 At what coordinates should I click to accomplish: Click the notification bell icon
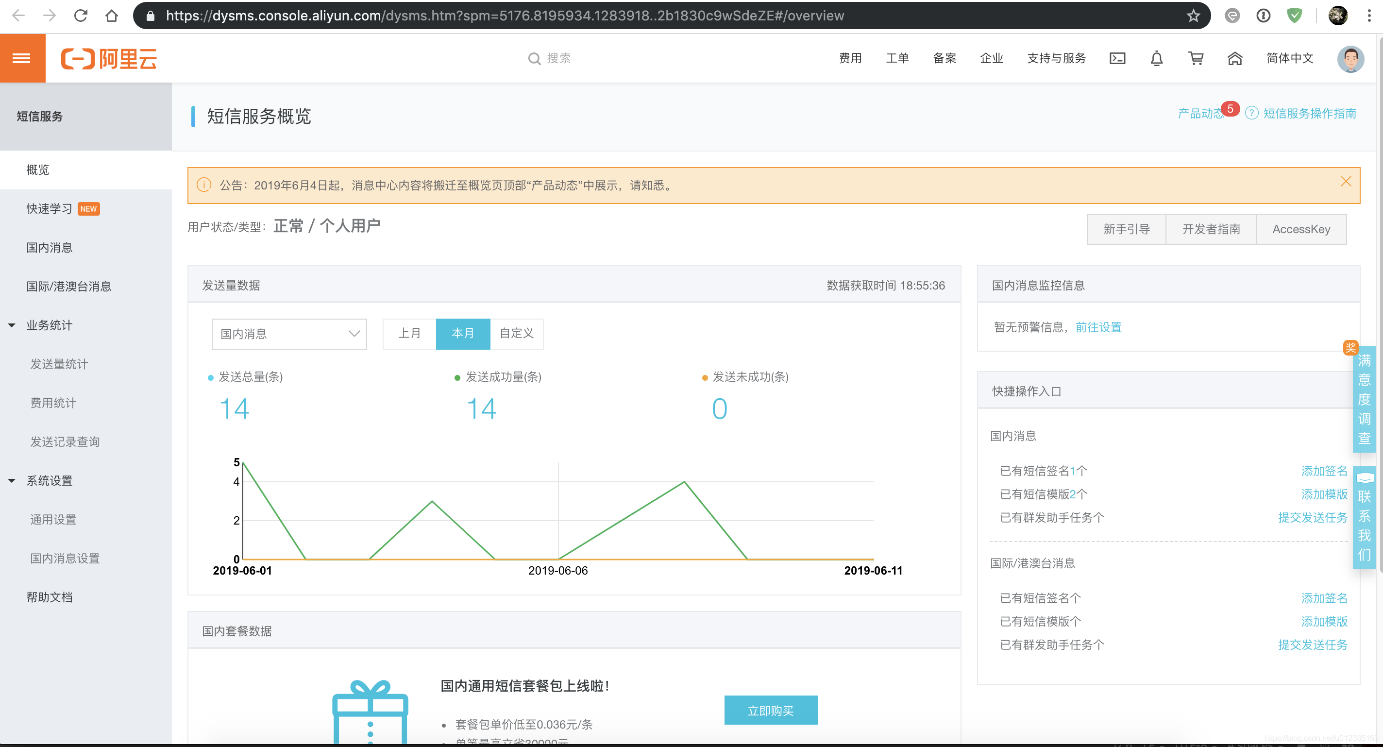pyautogui.click(x=1156, y=59)
